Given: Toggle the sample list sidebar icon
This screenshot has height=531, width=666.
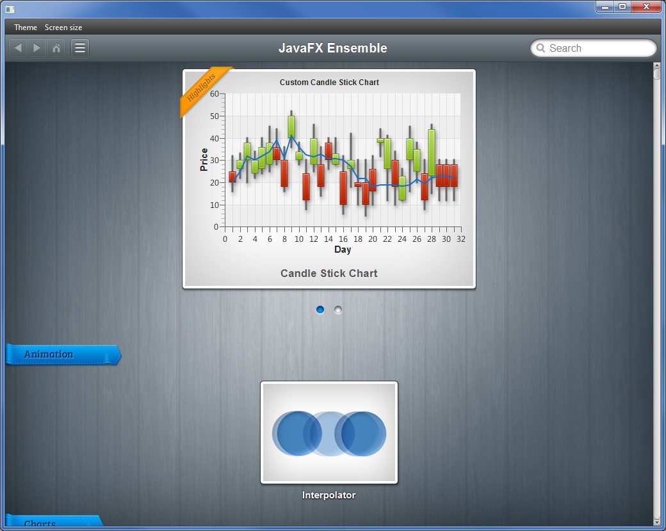Looking at the screenshot, I should point(80,48).
